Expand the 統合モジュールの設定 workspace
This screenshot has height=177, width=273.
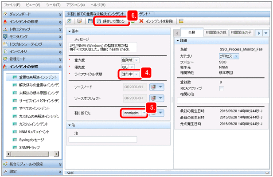click(x=32, y=164)
